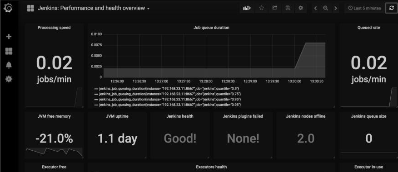The width and height of the screenshot is (398, 172).
Task: Click the Add panel icon in toolbar
Action: (247, 8)
